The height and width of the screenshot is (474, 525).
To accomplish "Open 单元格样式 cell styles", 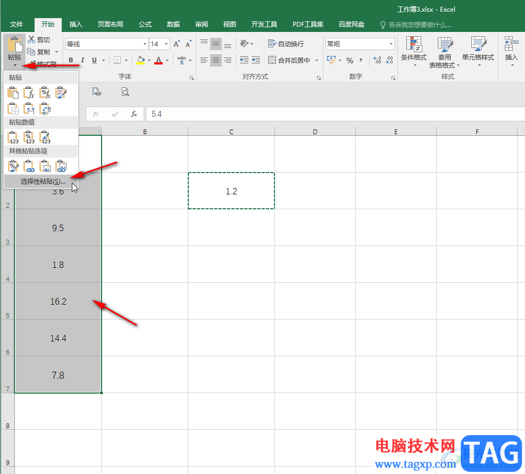I will pos(478,52).
